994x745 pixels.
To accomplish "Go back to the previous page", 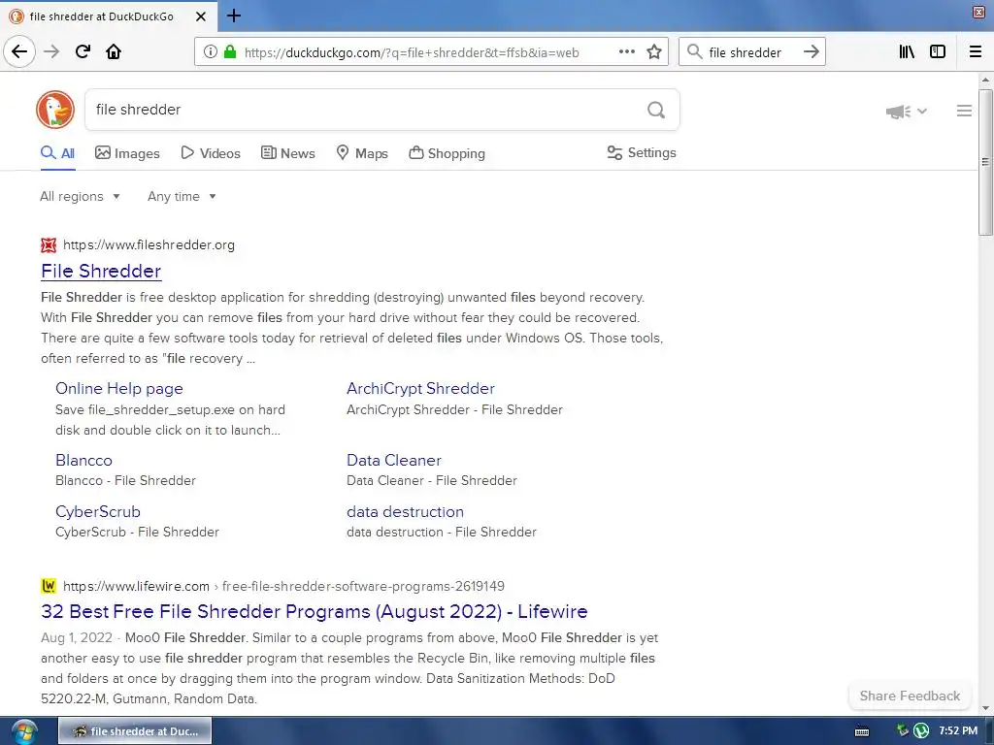I will click(x=19, y=51).
